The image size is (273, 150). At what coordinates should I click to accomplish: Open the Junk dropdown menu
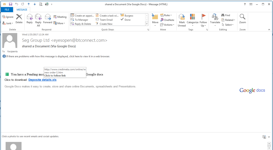(x=8, y=23)
